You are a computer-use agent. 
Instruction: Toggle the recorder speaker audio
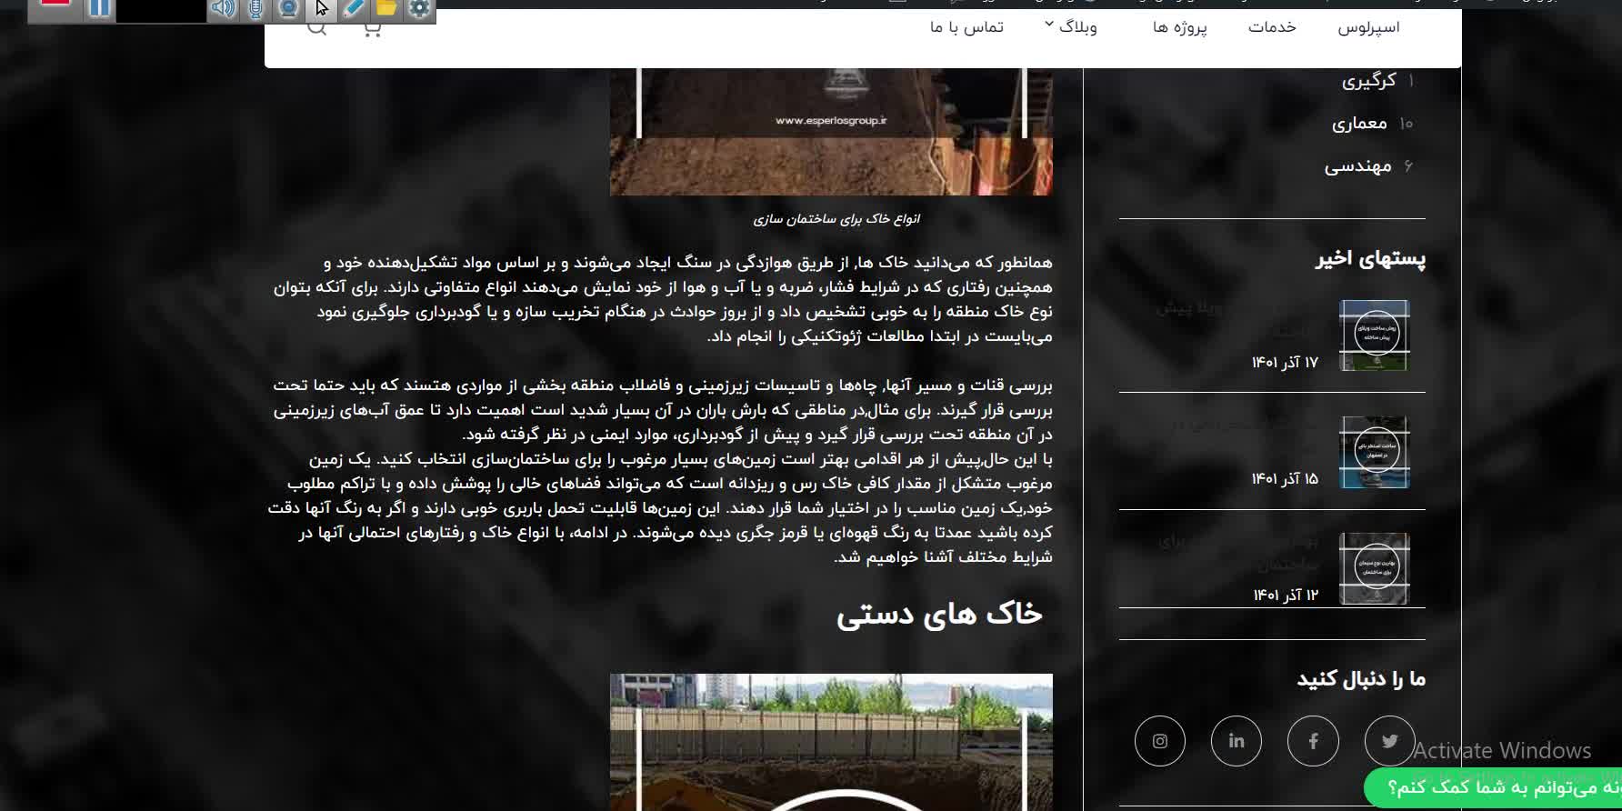[222, 9]
